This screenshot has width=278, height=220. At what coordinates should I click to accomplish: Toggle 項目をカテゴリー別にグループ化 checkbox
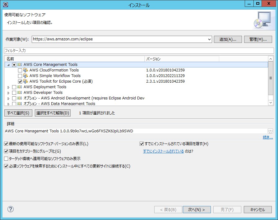coord(6,151)
